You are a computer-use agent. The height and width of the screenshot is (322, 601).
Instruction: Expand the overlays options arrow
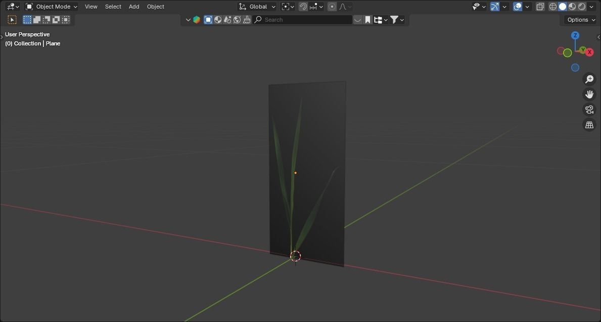[527, 7]
